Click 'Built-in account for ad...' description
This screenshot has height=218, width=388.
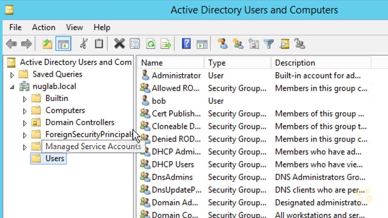pyautogui.click(x=318, y=76)
